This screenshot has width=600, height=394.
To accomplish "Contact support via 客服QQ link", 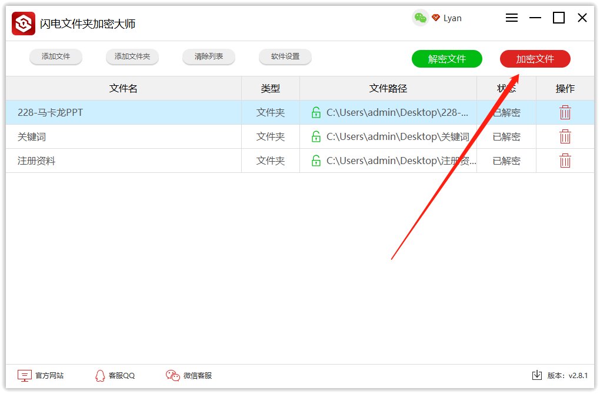I will pyautogui.click(x=115, y=375).
